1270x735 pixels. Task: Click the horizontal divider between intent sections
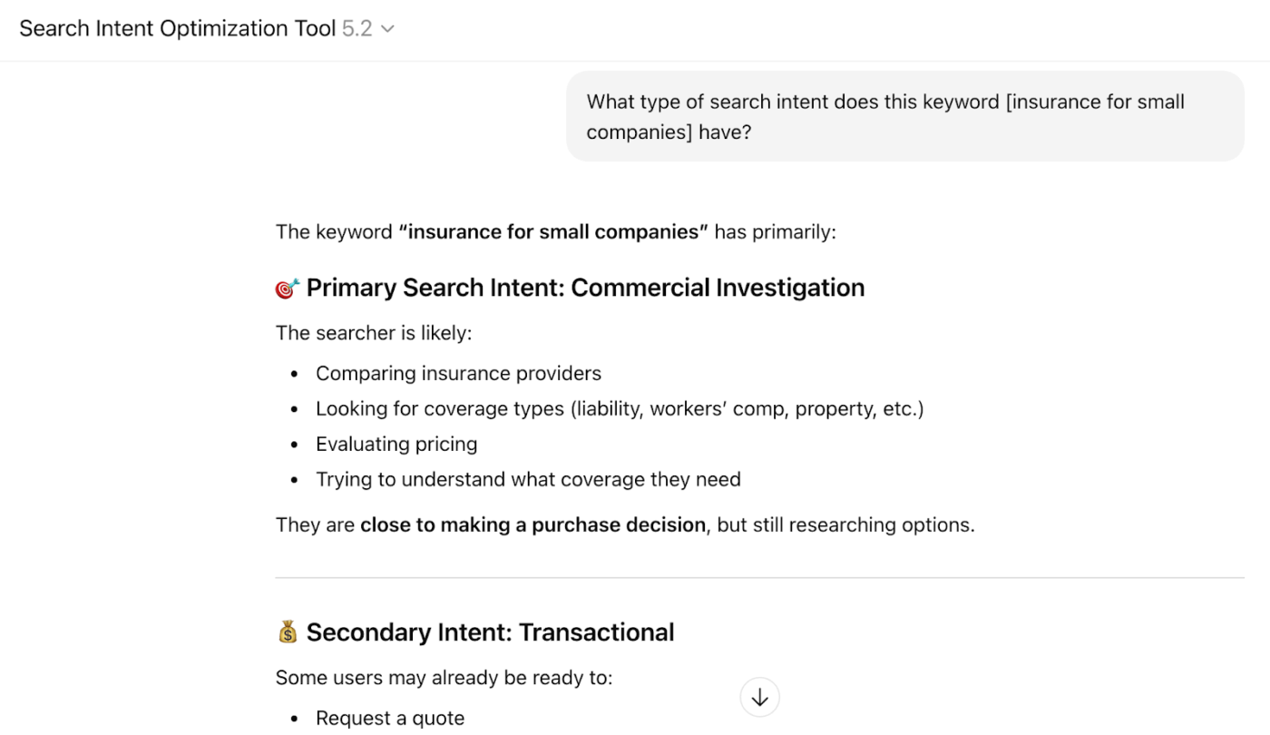759,575
